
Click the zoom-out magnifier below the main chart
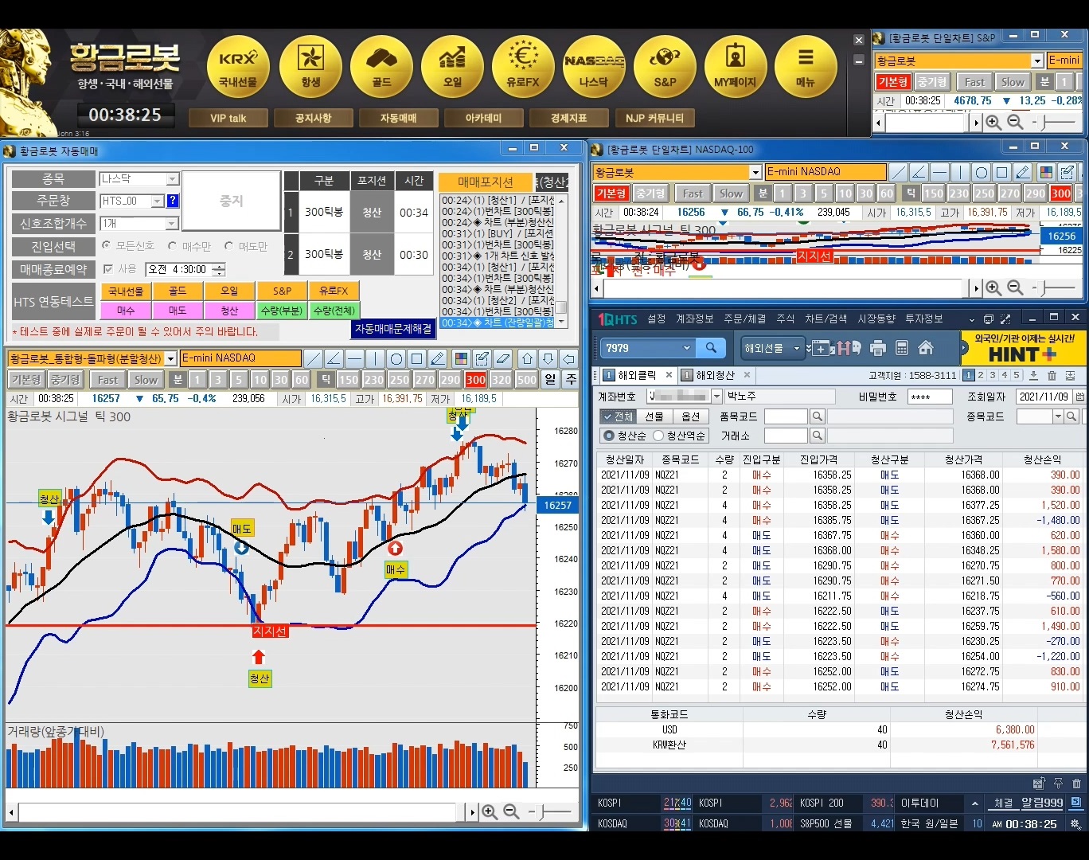[511, 811]
